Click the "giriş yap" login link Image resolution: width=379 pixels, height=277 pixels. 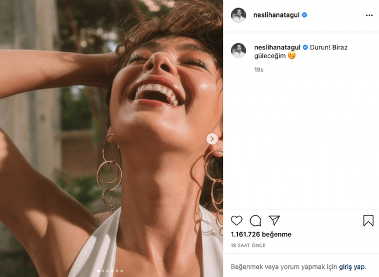tap(353, 267)
